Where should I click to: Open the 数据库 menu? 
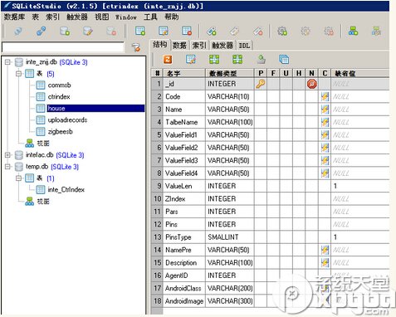coord(14,17)
